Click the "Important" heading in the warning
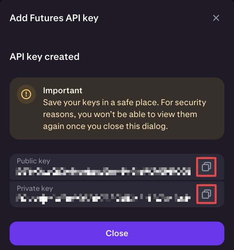The height and width of the screenshot is (250, 234). click(x=63, y=90)
